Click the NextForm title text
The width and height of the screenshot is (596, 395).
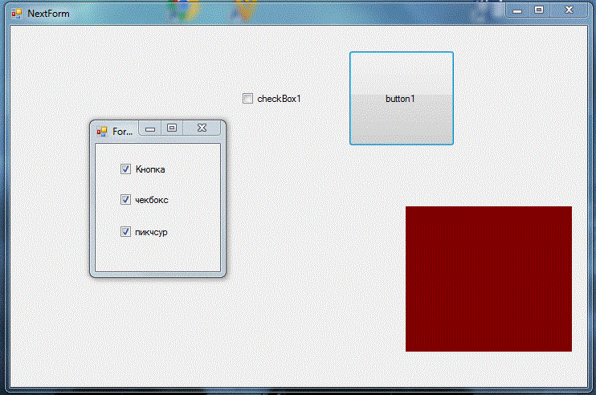pos(48,14)
